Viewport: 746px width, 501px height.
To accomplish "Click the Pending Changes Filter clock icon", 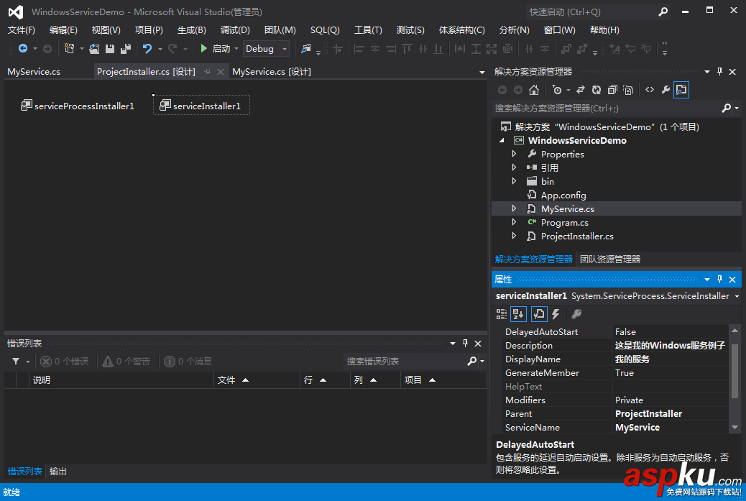I will tap(557, 89).
